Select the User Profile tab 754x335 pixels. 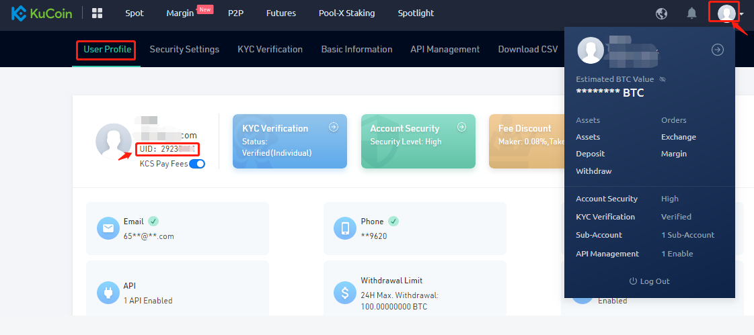coord(107,50)
